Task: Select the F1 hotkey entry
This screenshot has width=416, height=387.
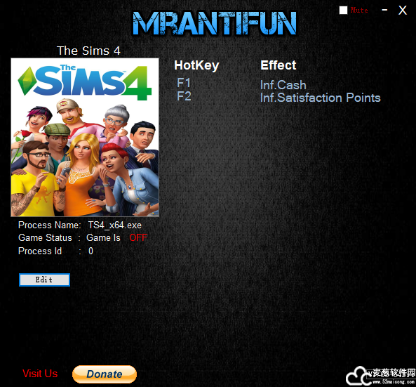Action: 184,83
